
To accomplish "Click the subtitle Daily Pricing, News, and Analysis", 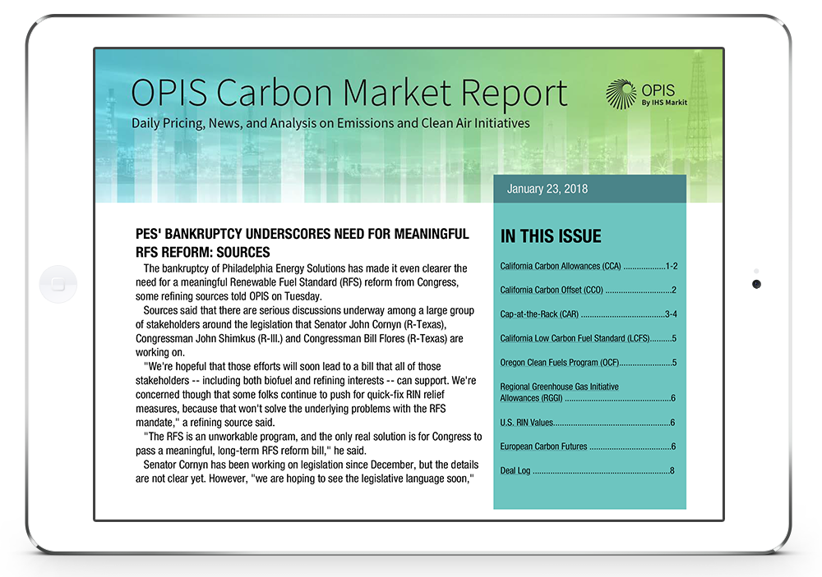I will [x=330, y=123].
